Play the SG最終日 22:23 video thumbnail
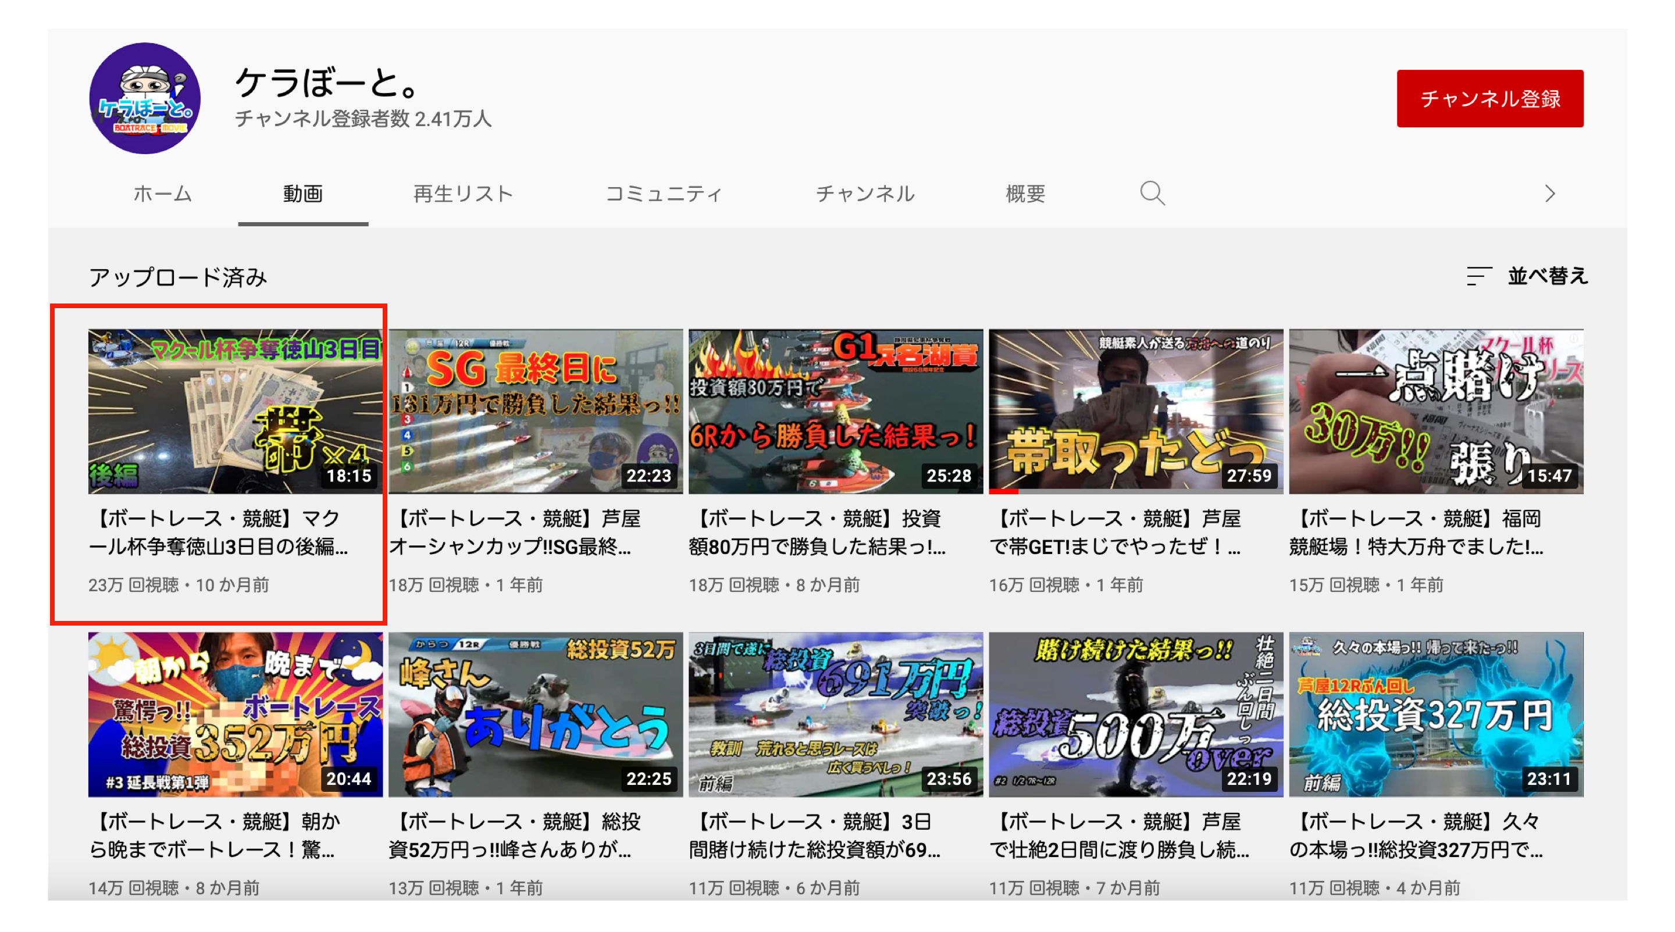The height and width of the screenshot is (932, 1675). [x=535, y=410]
